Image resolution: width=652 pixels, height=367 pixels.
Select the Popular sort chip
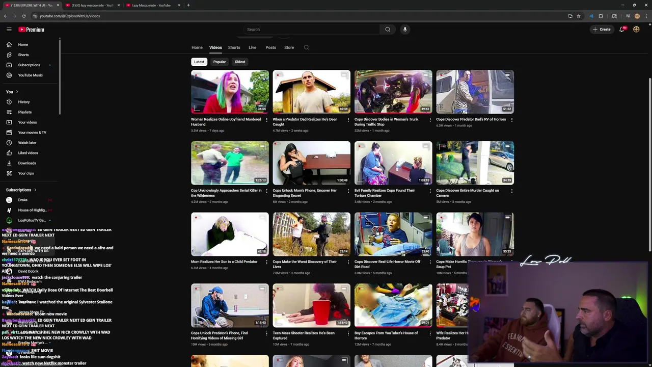click(x=220, y=62)
